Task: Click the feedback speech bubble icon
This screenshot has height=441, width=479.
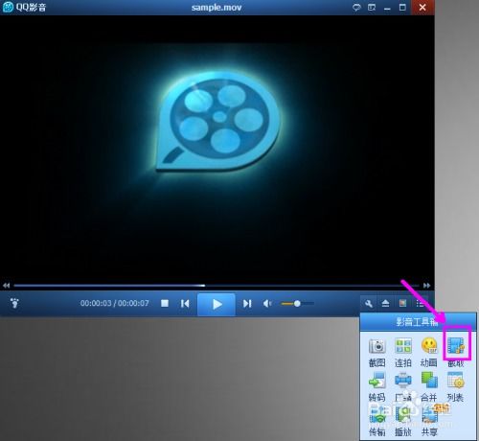Action: click(356, 8)
